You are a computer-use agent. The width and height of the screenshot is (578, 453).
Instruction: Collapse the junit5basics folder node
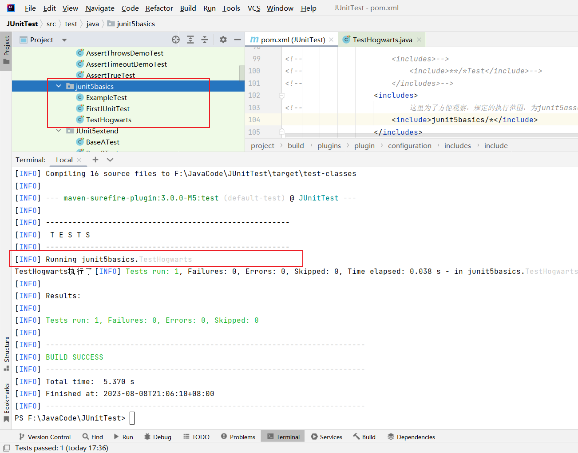point(59,86)
